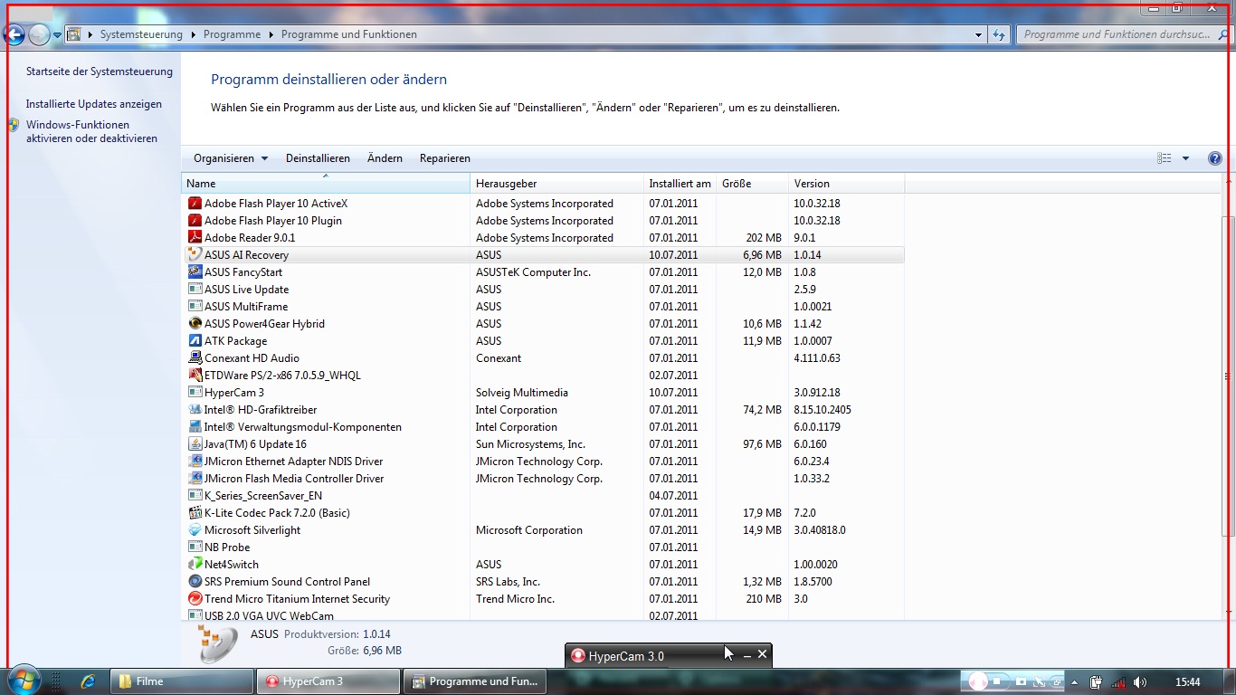Click Systemsteuerung in the address bar
Screen dimensions: 1236x695
tap(141, 34)
